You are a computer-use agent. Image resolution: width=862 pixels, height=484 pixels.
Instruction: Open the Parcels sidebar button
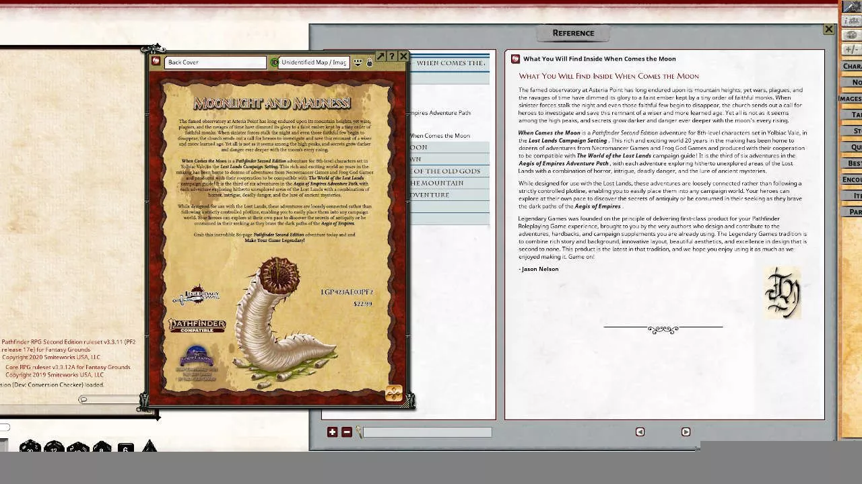pyautogui.click(x=851, y=212)
